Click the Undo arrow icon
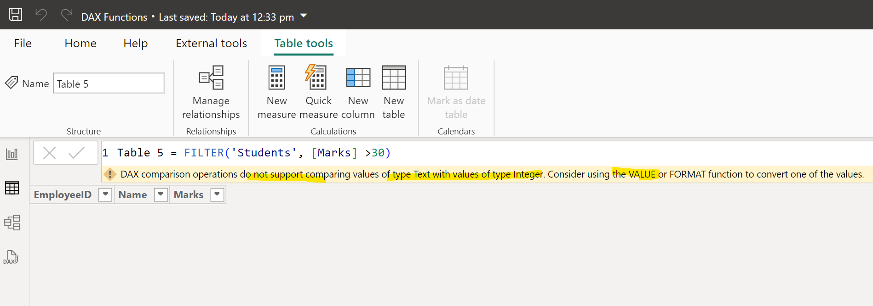873x306 pixels. tap(41, 15)
